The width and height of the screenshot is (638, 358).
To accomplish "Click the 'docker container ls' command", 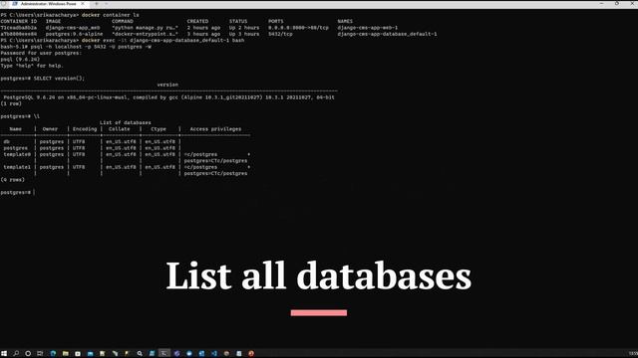I will click(111, 15).
